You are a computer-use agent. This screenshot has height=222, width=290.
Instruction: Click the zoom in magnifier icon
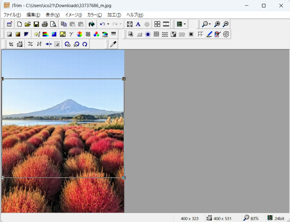coord(217,24)
